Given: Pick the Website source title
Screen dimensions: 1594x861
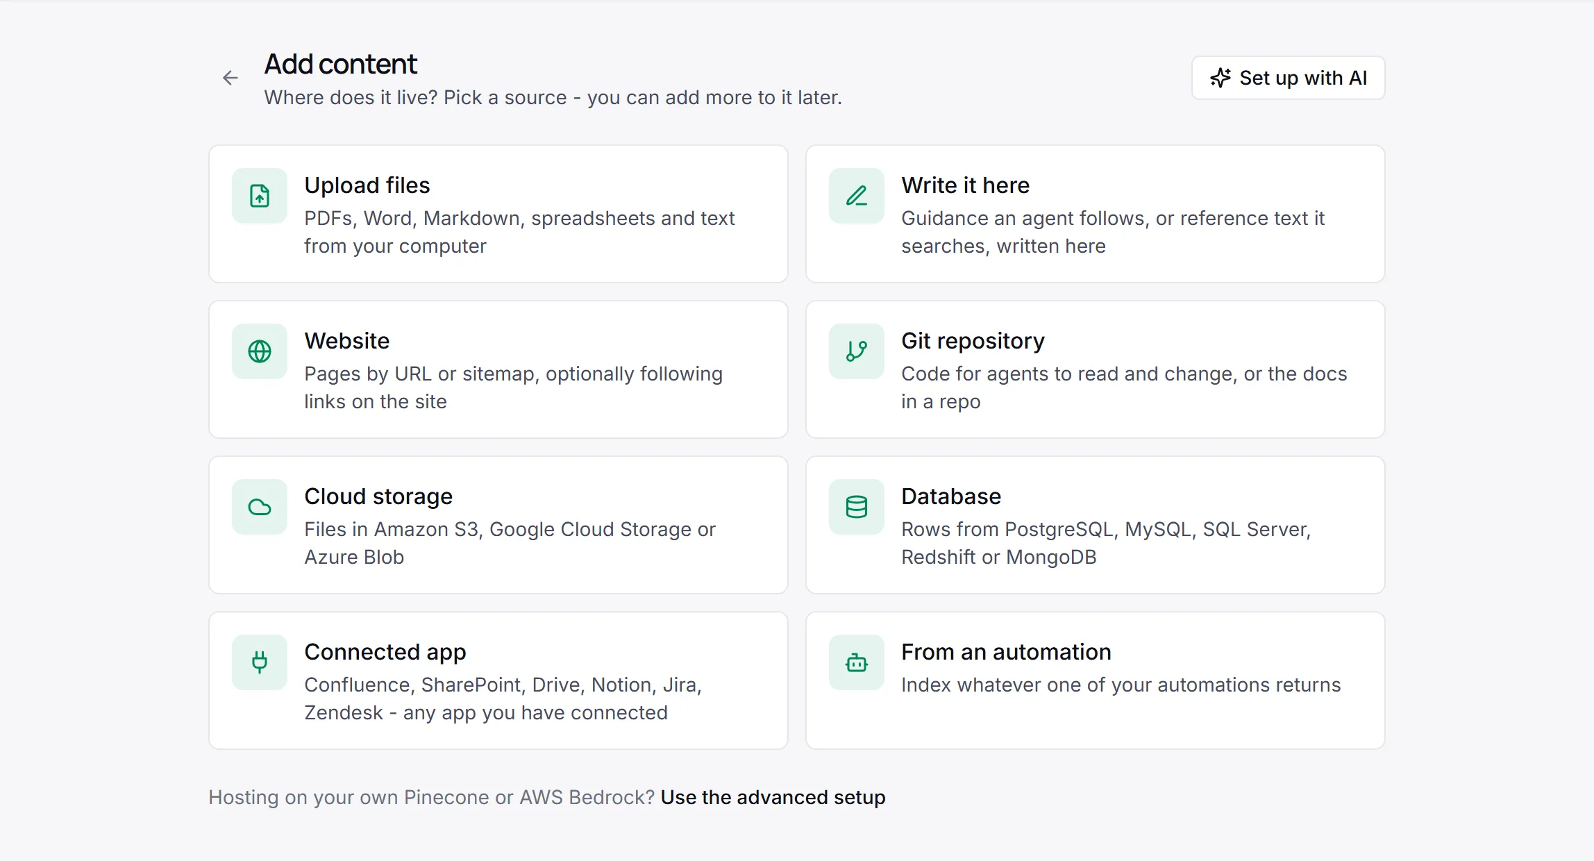Looking at the screenshot, I should point(347,341).
